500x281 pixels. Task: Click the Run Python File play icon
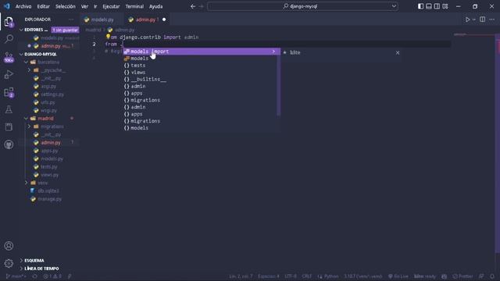click(467, 20)
